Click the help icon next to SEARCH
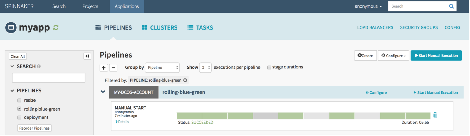The height and width of the screenshot is (136, 470). pyautogui.click(x=39, y=66)
